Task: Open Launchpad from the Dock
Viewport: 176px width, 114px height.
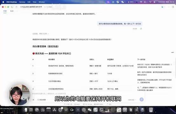Action: coord(31,110)
